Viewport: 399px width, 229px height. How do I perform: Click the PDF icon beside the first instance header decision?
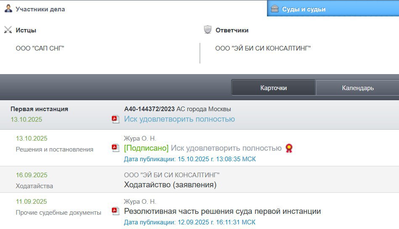pos(116,120)
